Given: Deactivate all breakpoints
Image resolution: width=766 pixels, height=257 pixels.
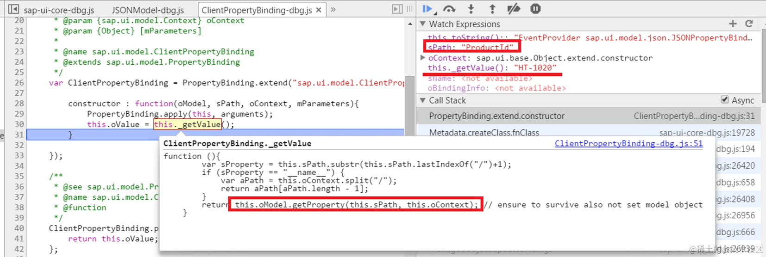Looking at the screenshot, I should click(x=514, y=9).
